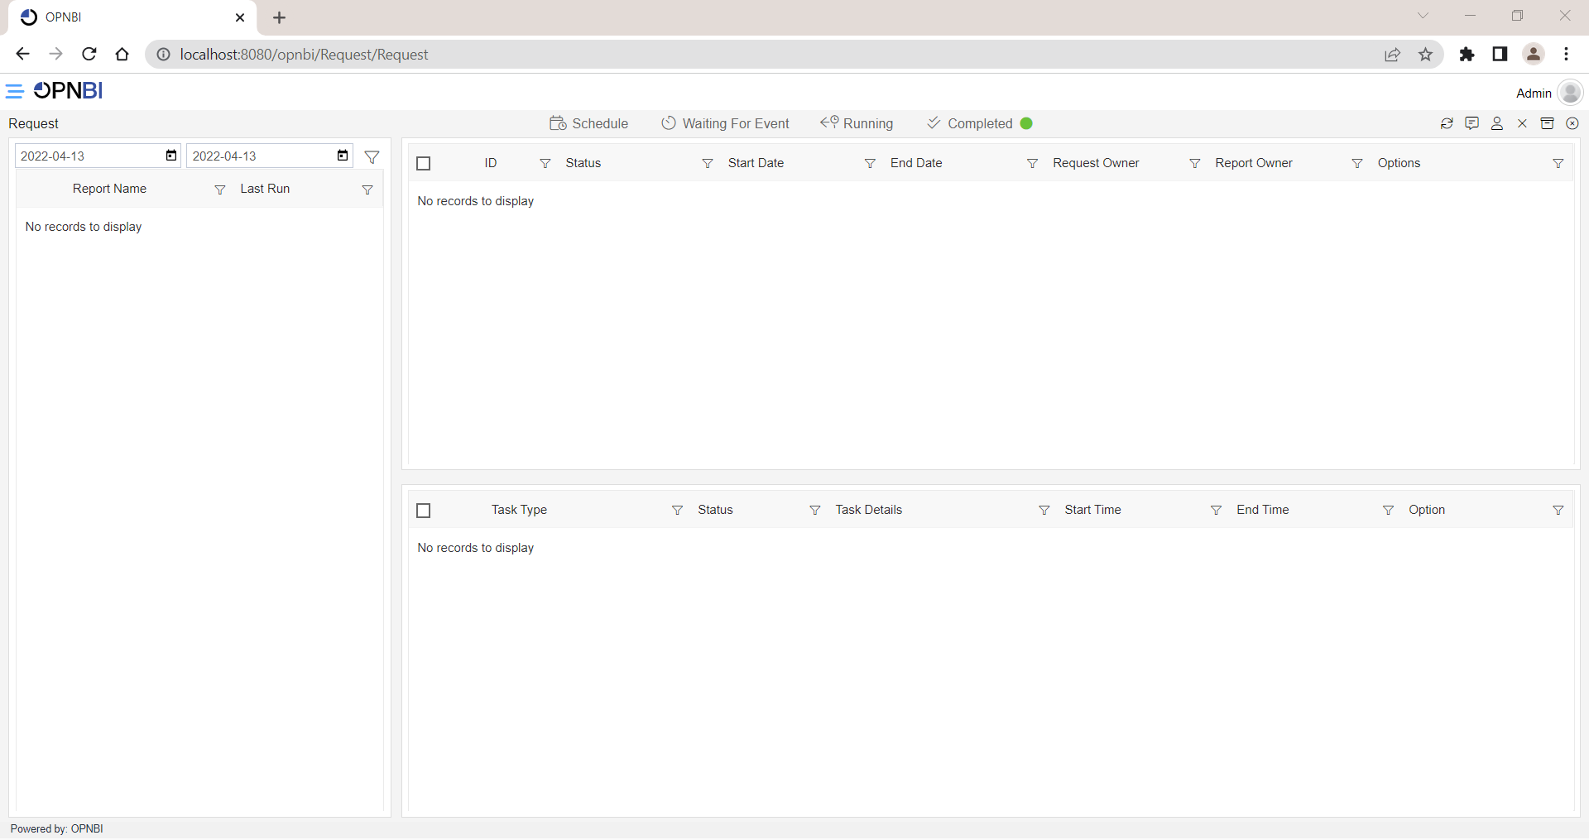
Task: Click the Admin username label
Action: click(1534, 94)
